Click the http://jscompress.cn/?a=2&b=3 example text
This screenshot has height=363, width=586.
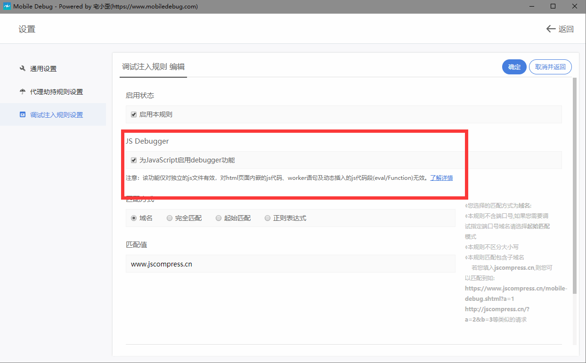(x=497, y=314)
